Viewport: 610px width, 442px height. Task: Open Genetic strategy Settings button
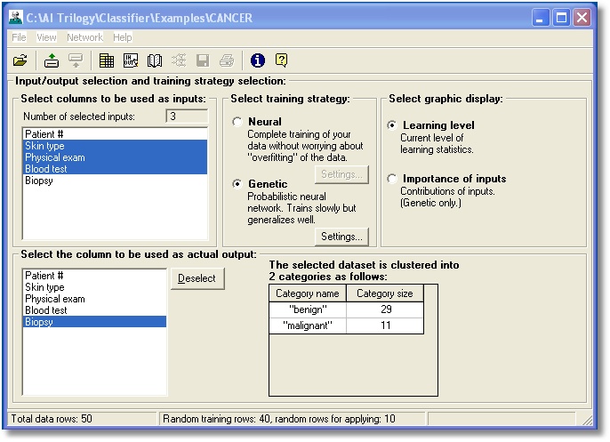341,237
